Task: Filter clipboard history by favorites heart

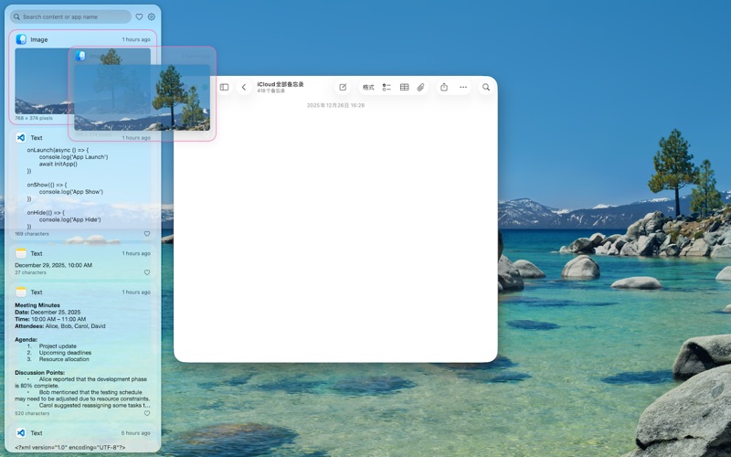Action: pos(139,16)
